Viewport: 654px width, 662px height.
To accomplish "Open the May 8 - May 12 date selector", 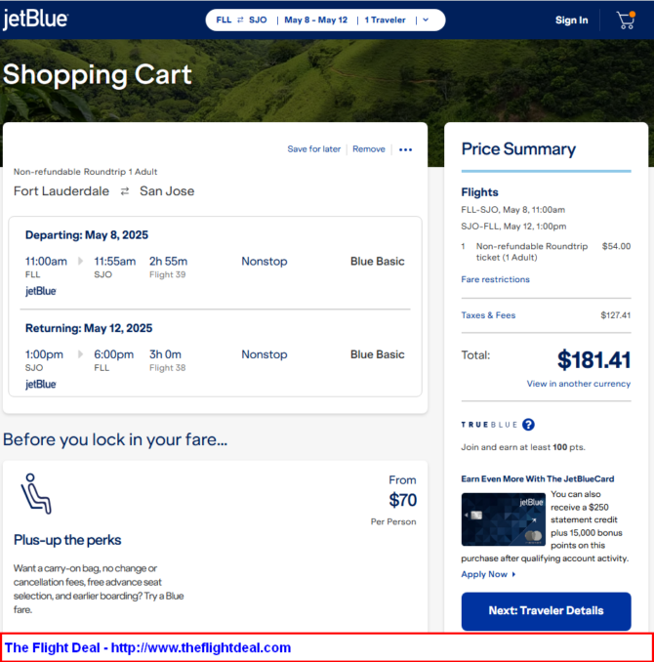I will coord(314,20).
